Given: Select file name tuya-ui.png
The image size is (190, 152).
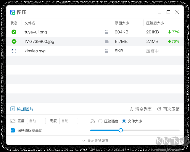Looking at the screenshot, I should 36,32.
